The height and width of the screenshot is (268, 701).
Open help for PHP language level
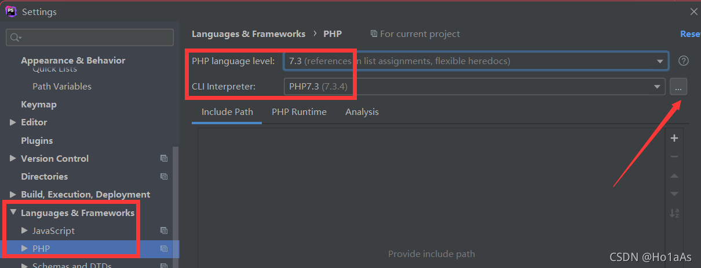click(684, 61)
